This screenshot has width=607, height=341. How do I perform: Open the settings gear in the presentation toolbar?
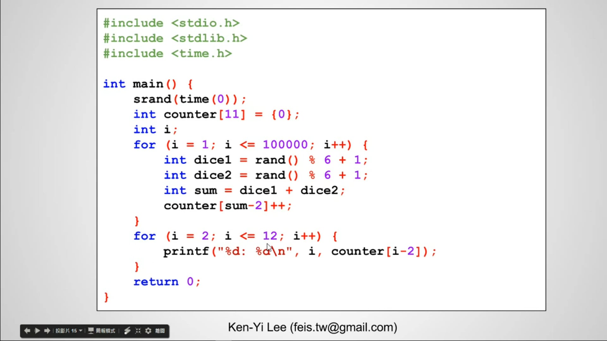[148, 331]
